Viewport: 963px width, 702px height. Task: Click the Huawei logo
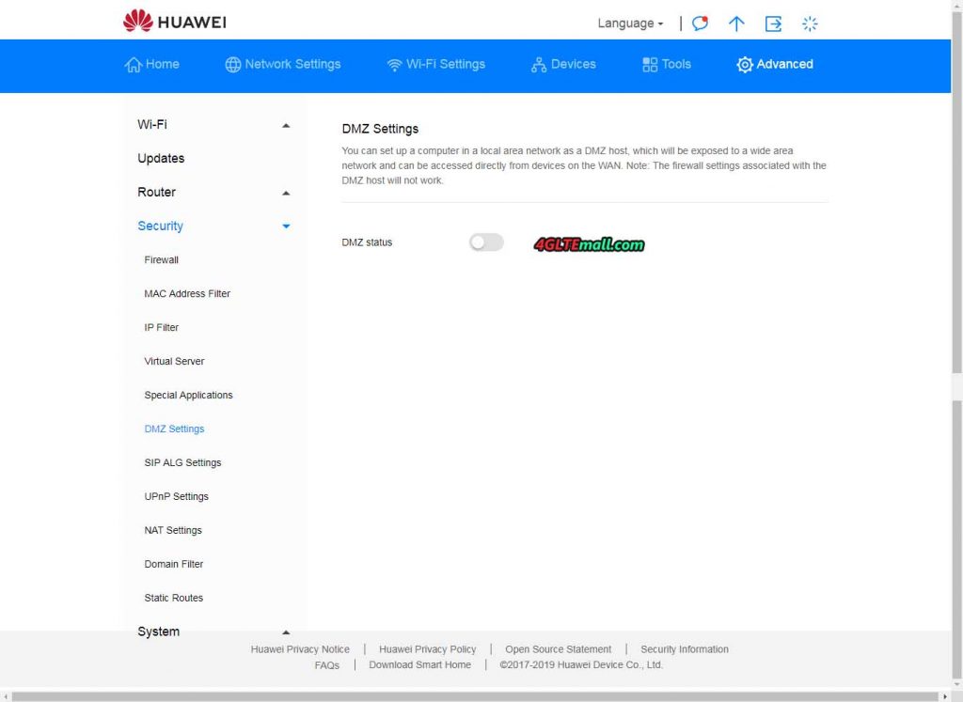point(173,21)
